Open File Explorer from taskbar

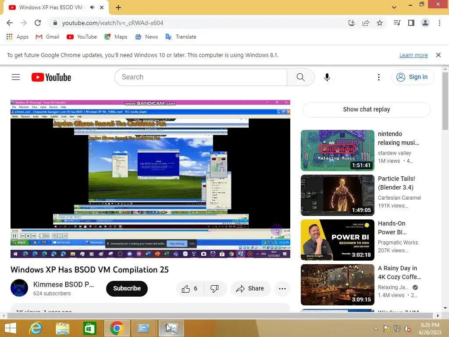[62, 328]
